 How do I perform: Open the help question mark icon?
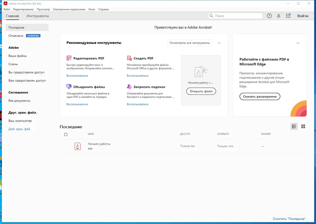click(269, 16)
